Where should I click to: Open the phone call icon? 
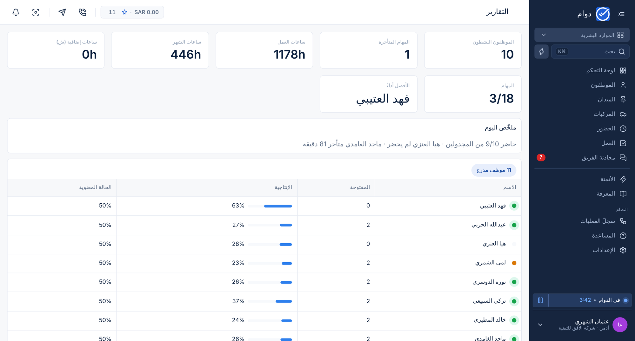point(83,12)
